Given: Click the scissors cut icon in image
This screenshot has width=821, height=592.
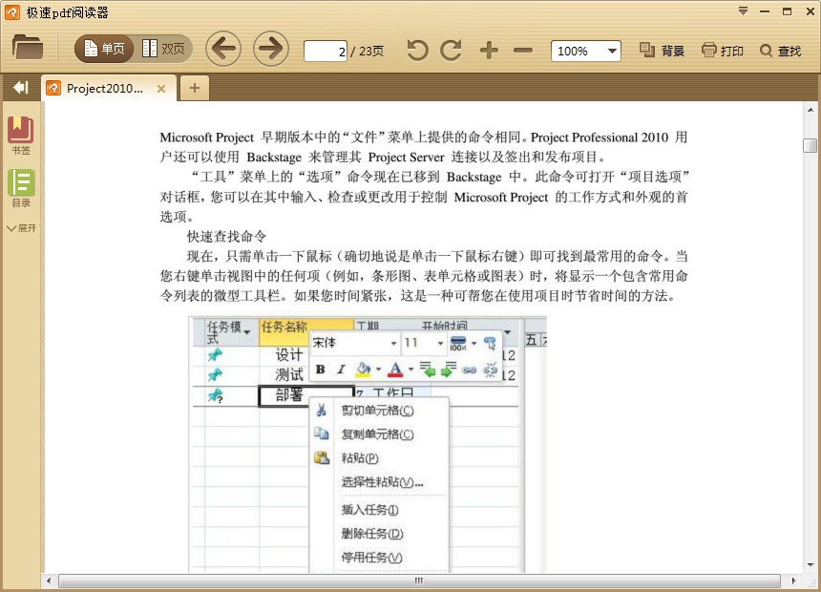Looking at the screenshot, I should (x=322, y=411).
